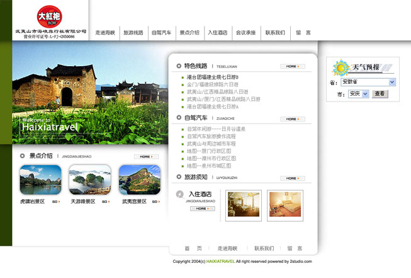This screenshot has width=411, height=278.
Task: Click GO arrow beside 虎啸岩景区
Action: coord(56,202)
